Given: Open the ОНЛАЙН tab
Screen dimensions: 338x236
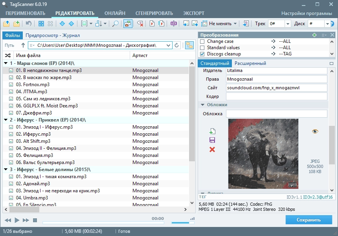Looking at the screenshot, I should (115, 13).
